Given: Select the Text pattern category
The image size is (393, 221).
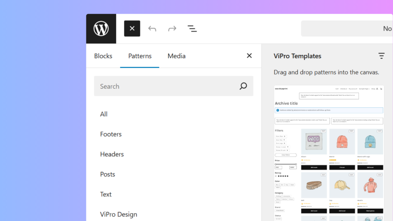Looking at the screenshot, I should pos(106,194).
